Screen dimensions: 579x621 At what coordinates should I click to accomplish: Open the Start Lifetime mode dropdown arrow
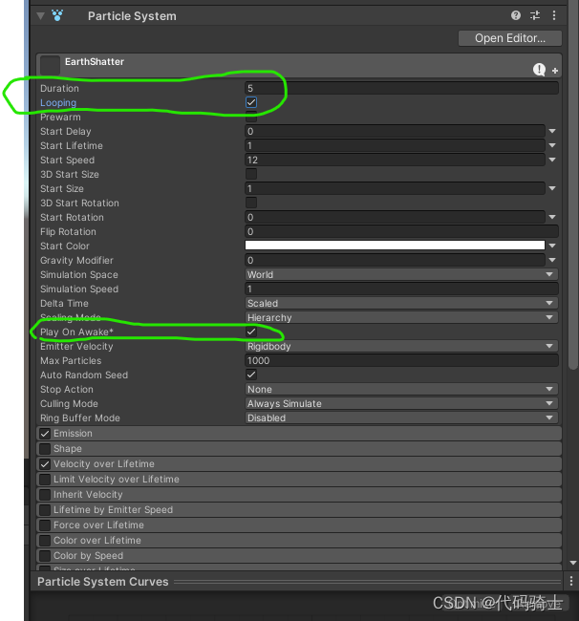point(552,145)
